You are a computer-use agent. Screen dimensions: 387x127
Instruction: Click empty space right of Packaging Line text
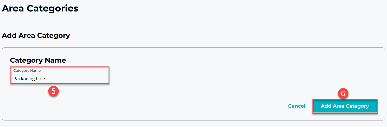[x=79, y=78]
